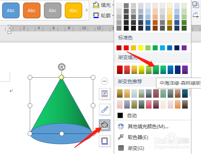Apply the highlighted green gradient fill preset
Image resolution: width=201 pixels, height=154 pixels.
click(156, 70)
